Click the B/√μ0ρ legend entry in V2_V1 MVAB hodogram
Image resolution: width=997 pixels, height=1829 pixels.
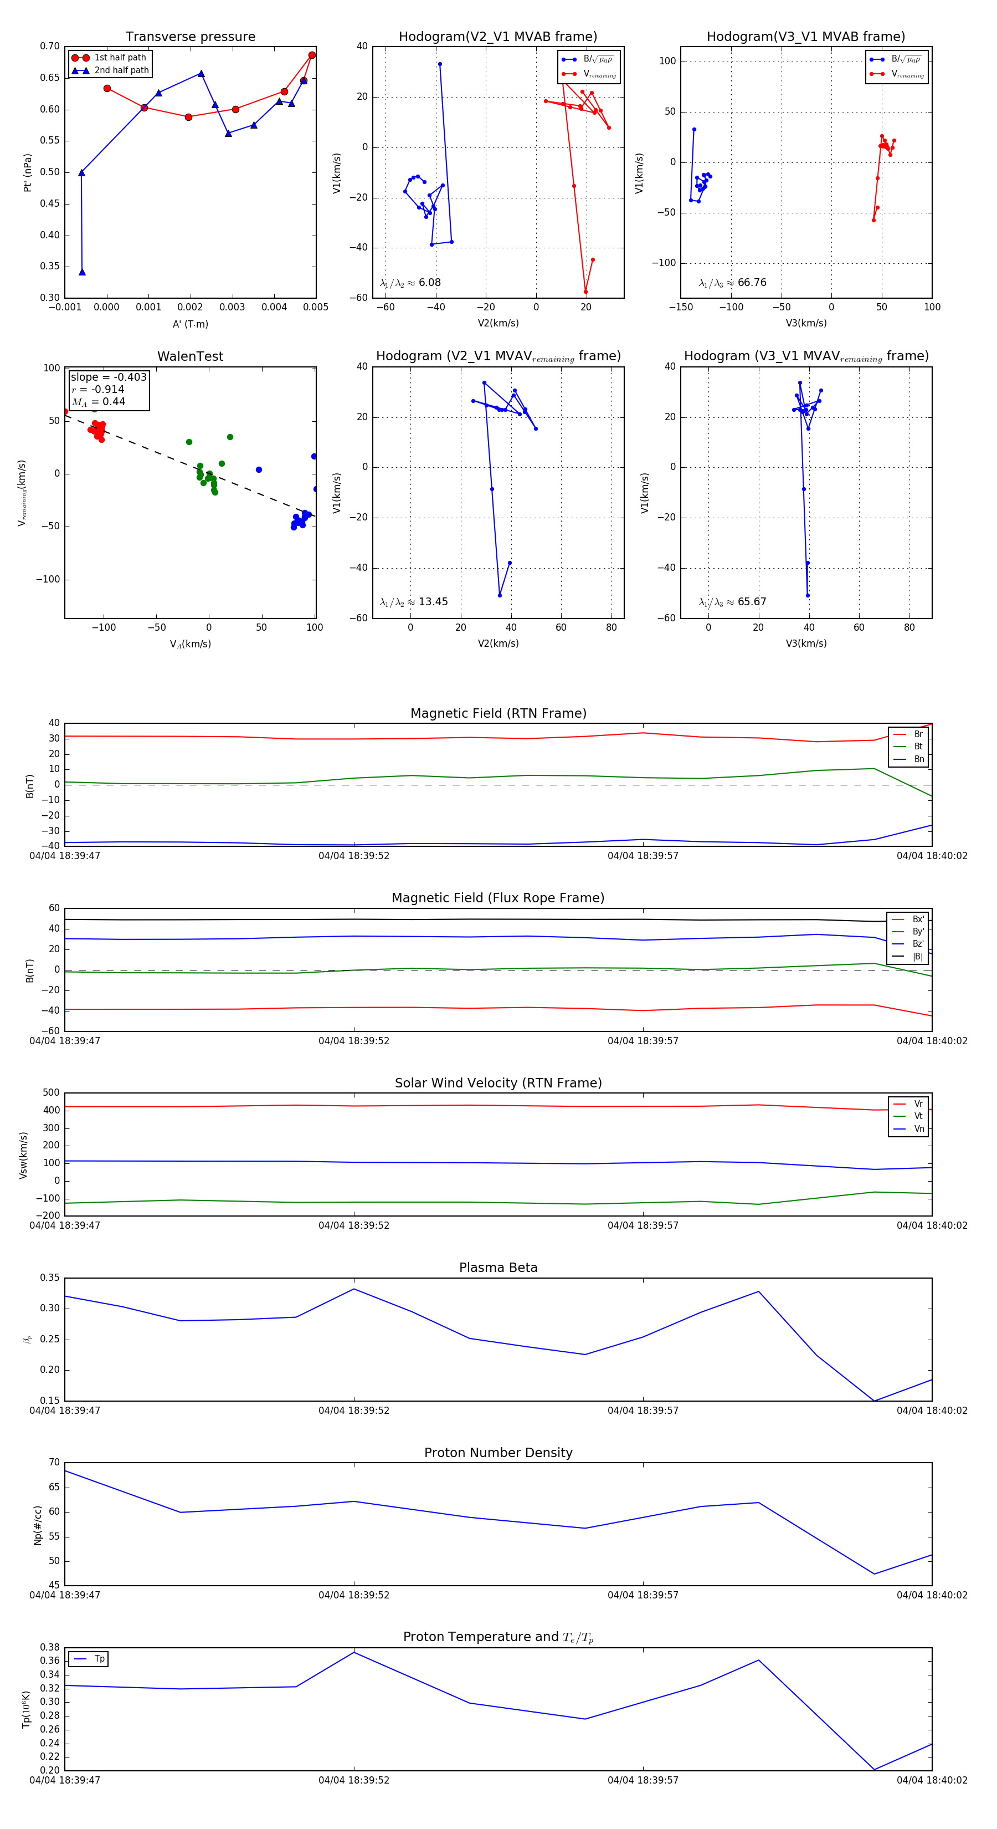pyautogui.click(x=588, y=60)
